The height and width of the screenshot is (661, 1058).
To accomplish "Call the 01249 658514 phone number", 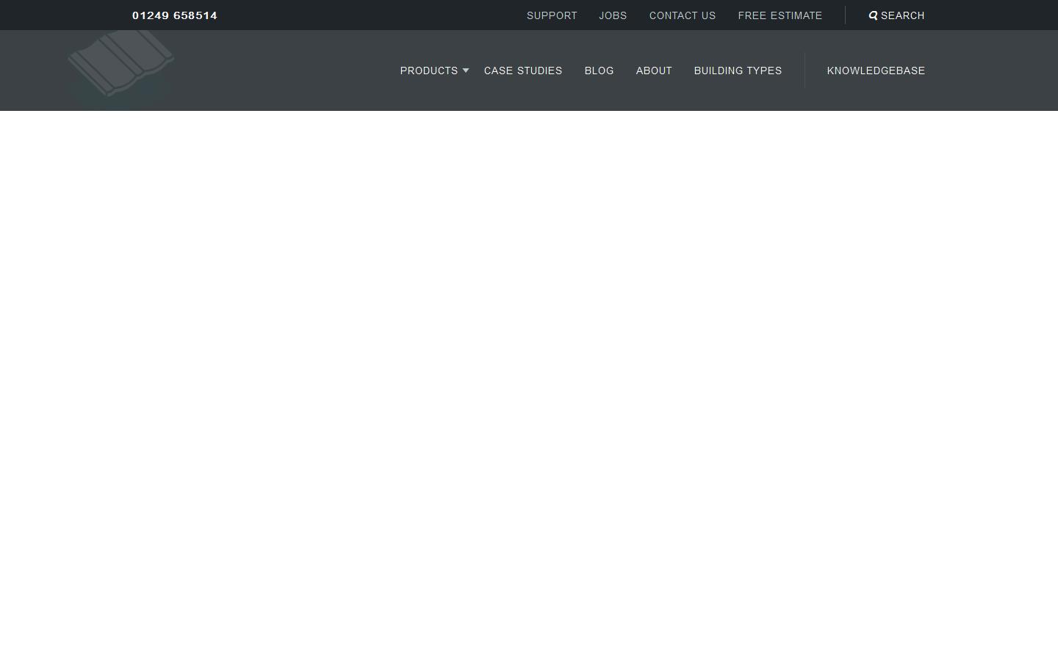I will (175, 15).
